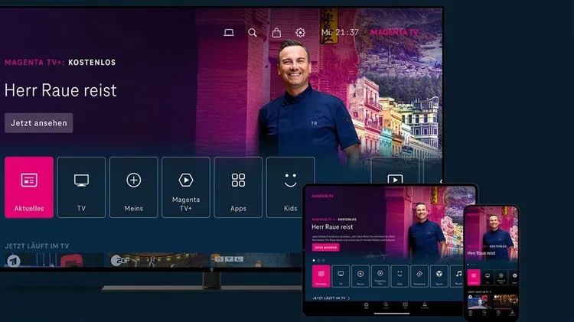
Task: Tap the pink Aktuelles tile on phone
Action: coord(474,277)
